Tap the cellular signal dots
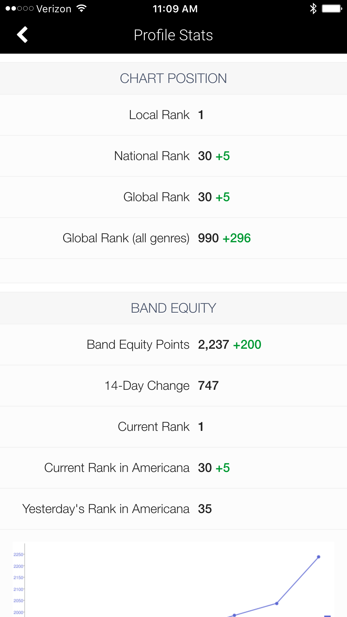 [20, 9]
